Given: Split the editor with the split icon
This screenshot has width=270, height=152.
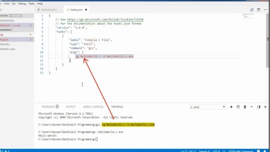Looking at the screenshot, I should (x=259, y=10).
